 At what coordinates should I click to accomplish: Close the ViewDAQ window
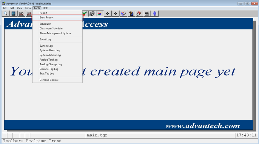coord(254,4)
